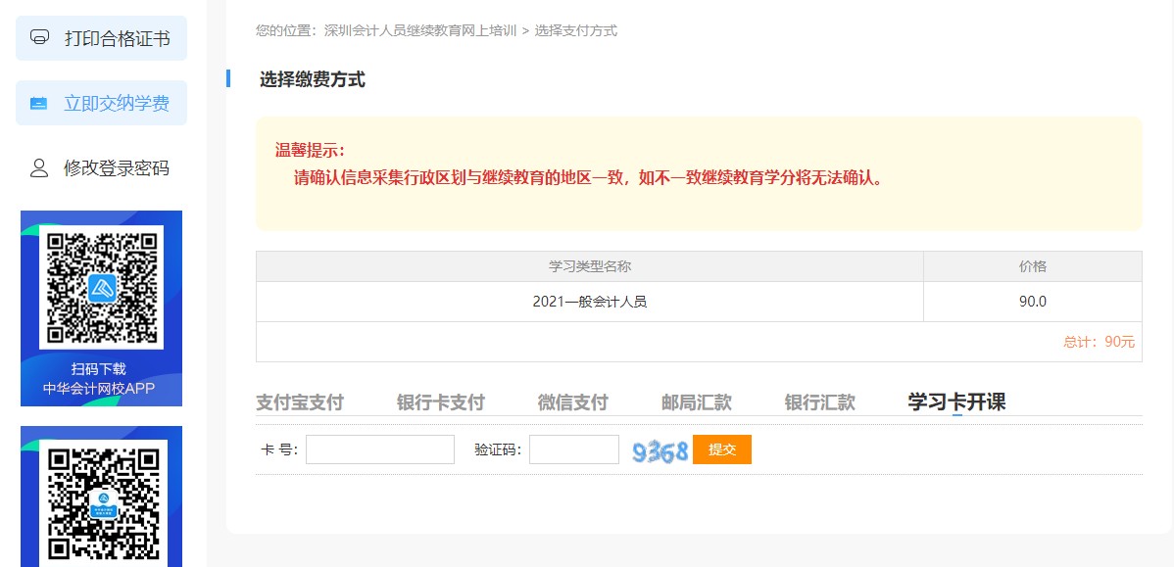Viewport: 1174px width, 567px height.
Task: Click the orange 提交 button
Action: click(722, 449)
